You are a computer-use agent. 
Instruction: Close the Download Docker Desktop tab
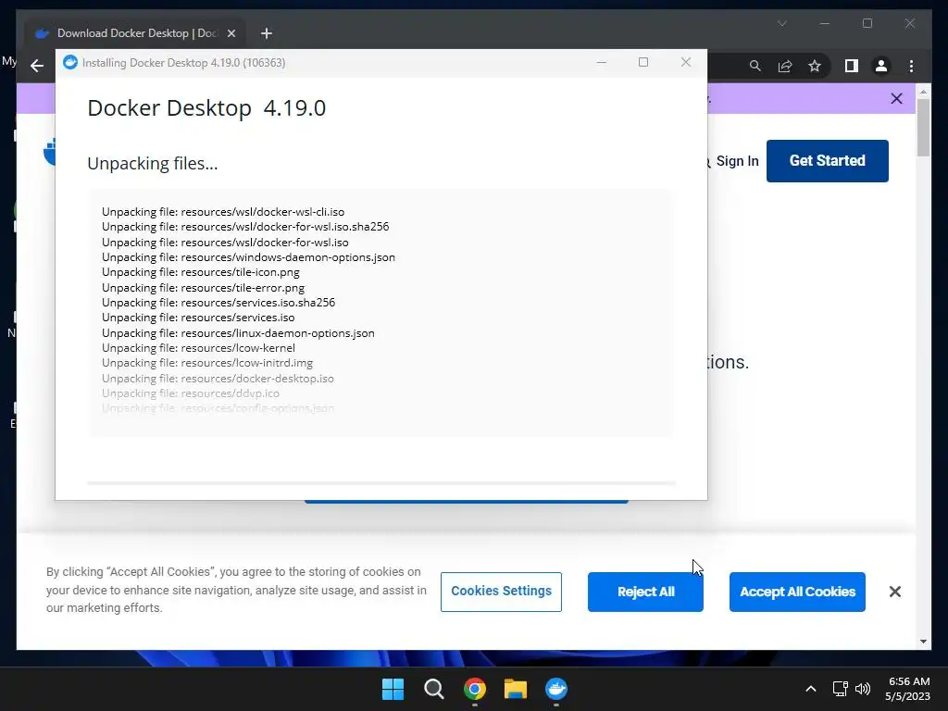pos(231,33)
